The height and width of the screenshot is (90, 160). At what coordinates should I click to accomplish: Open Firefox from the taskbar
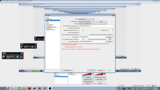[40, 88]
